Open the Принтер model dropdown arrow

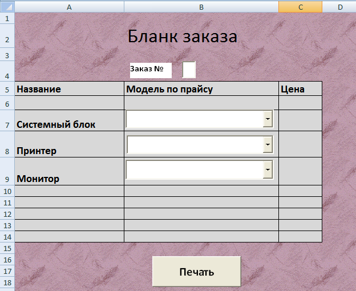point(268,144)
